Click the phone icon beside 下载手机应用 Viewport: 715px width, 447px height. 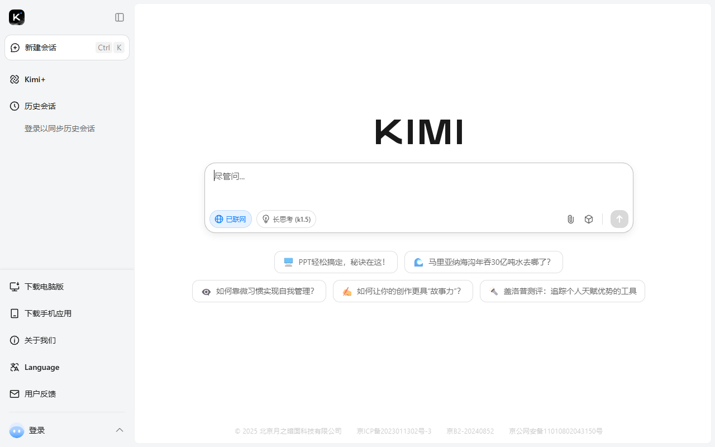tap(15, 313)
